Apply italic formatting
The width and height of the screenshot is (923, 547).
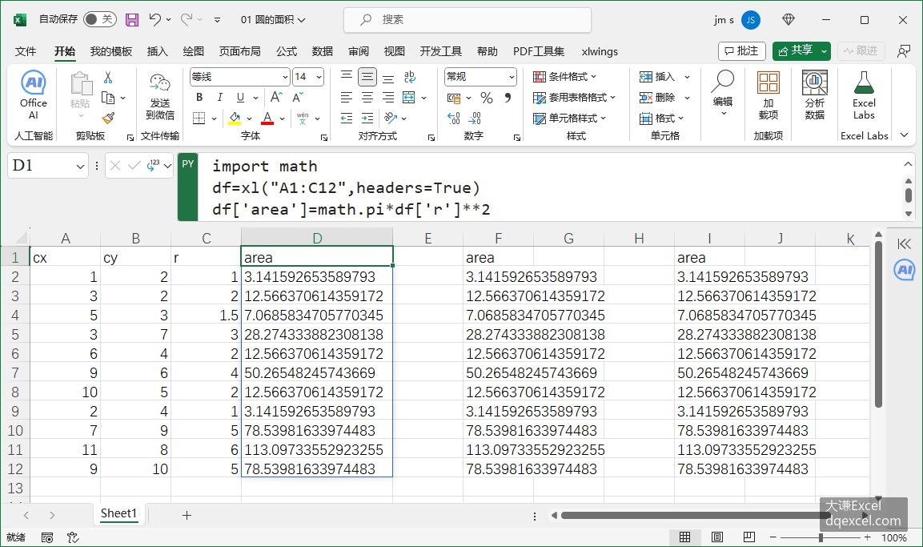coord(219,97)
